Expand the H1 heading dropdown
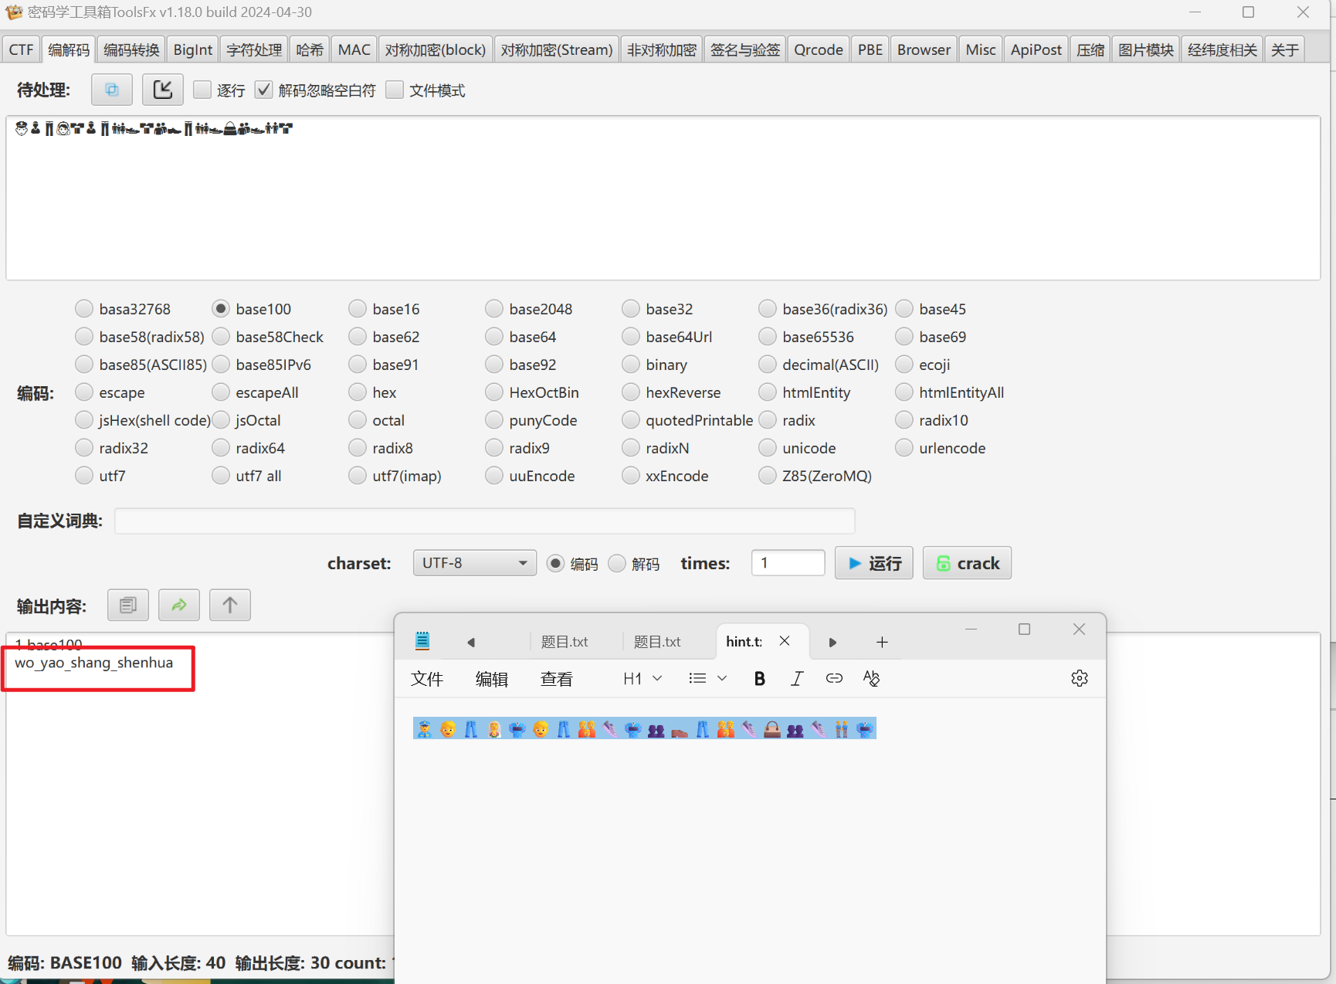1336x984 pixels. coord(643,678)
